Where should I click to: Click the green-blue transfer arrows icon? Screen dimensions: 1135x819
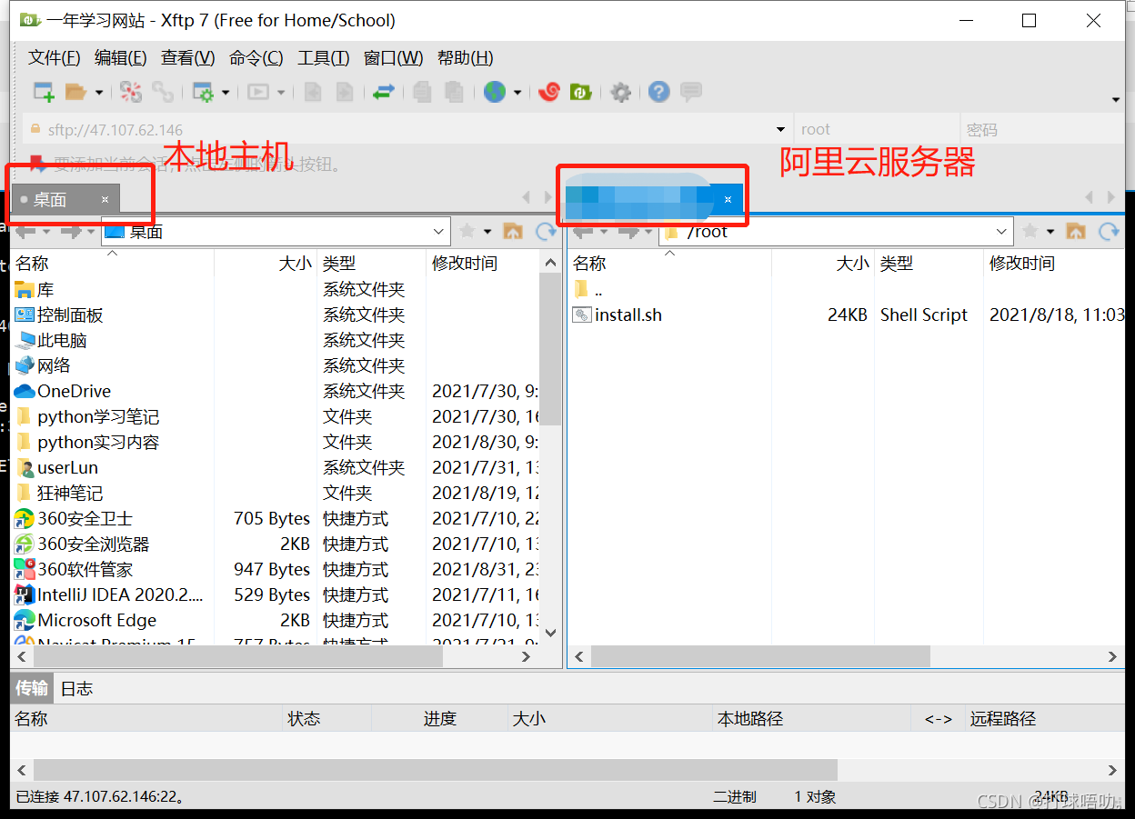coord(383,92)
